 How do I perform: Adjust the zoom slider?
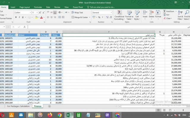[183, 110]
